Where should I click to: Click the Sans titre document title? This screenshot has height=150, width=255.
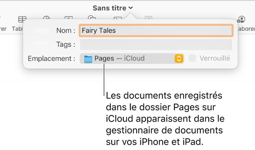click(110, 8)
